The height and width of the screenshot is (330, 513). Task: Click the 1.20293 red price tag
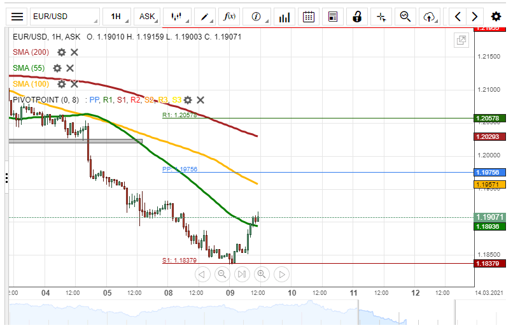pyautogui.click(x=489, y=136)
